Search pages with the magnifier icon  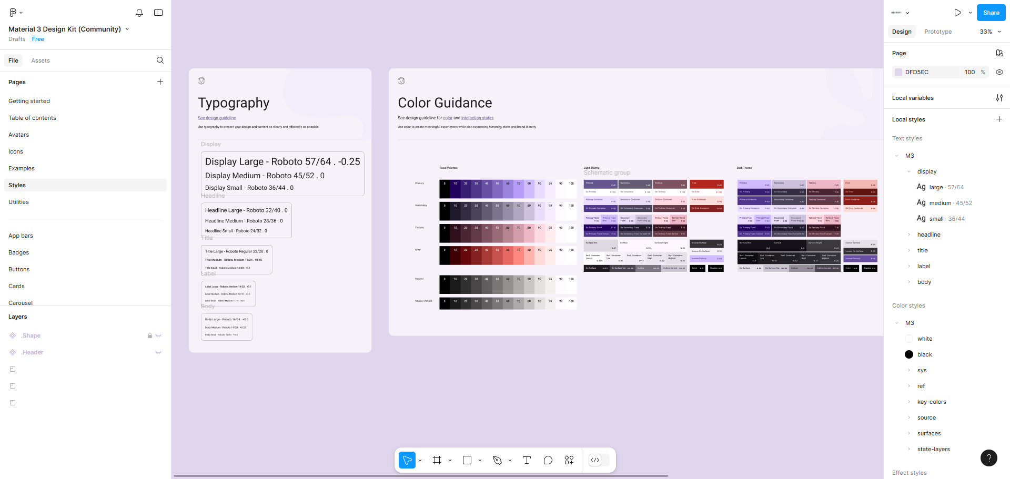160,60
